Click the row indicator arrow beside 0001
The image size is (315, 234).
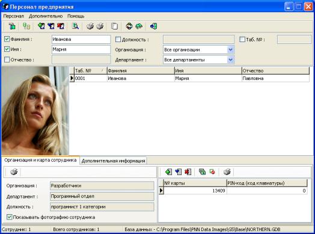72,78
